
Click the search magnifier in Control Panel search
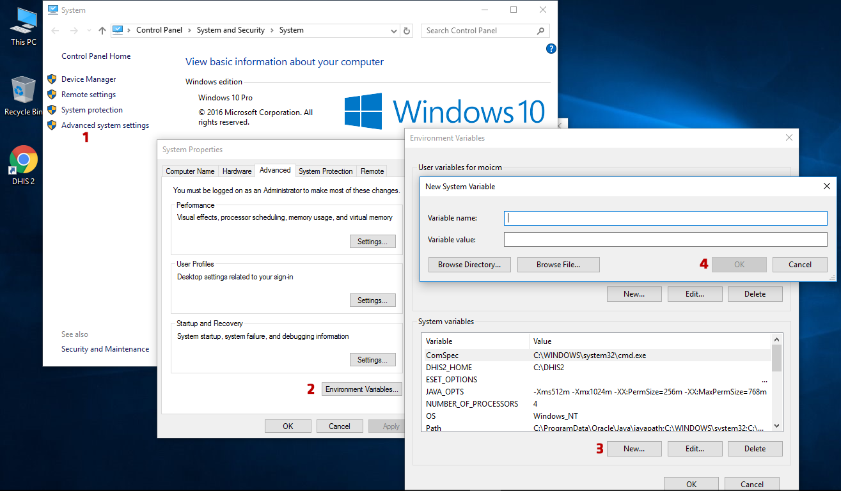click(540, 31)
